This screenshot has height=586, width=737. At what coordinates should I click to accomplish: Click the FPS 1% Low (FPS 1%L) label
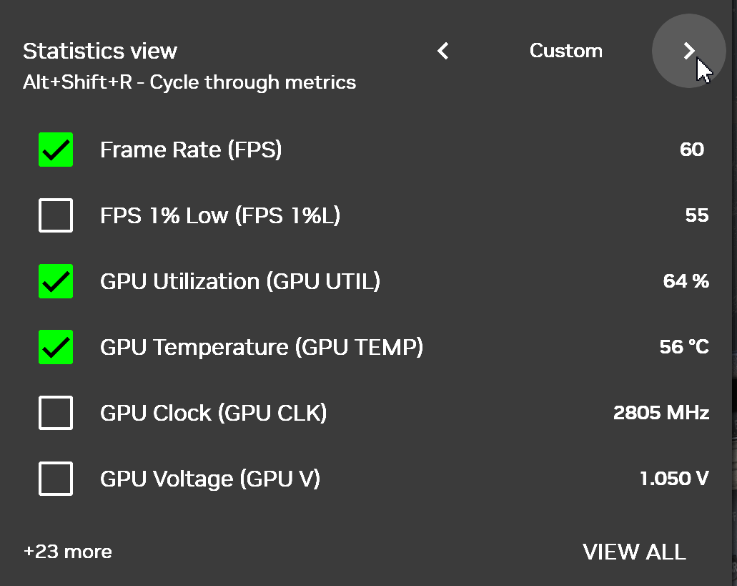(220, 215)
